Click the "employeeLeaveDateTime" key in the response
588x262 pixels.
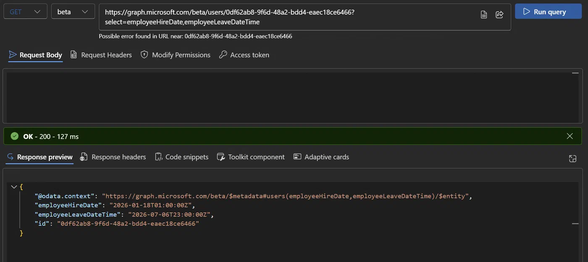[x=77, y=215]
